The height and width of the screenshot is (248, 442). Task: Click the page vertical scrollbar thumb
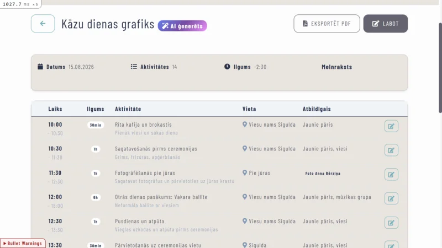[x=440, y=67]
